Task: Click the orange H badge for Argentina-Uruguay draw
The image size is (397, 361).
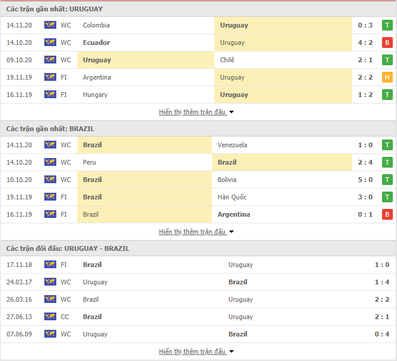Action: pos(387,77)
